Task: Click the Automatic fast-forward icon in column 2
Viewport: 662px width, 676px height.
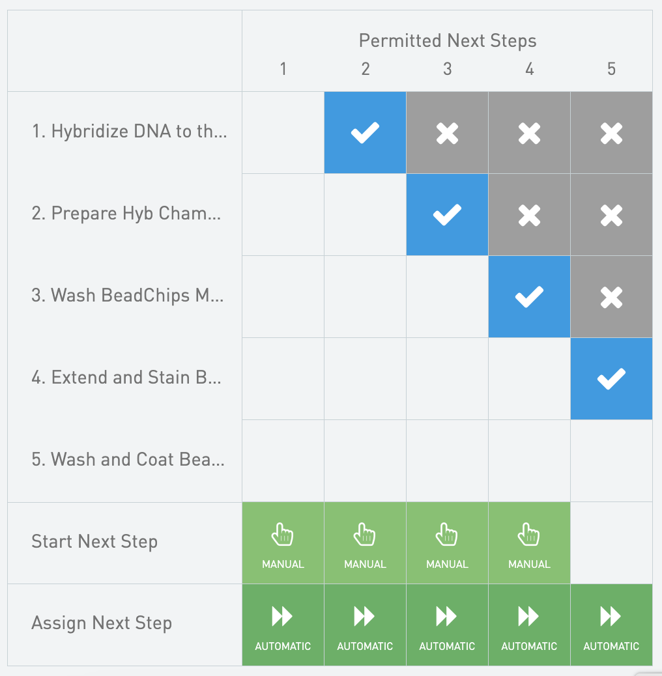Action: (x=365, y=617)
